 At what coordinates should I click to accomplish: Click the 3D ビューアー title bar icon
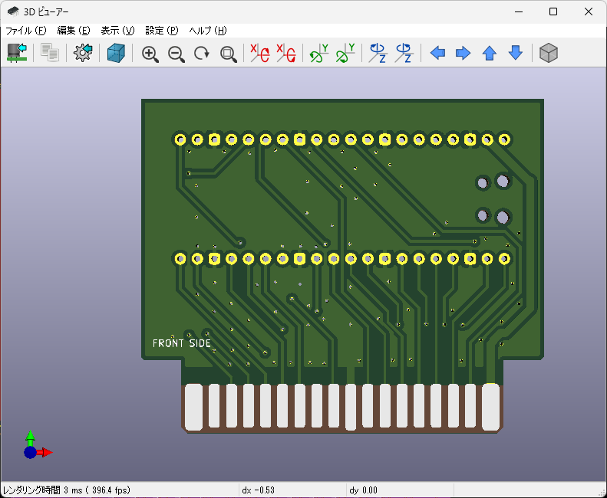pyautogui.click(x=13, y=11)
